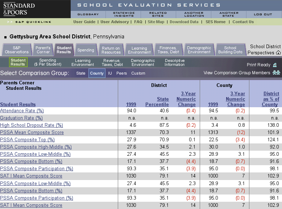The width and height of the screenshot is (282, 209).
Task: Open the Glossary from the top navigation
Action: (88, 14)
